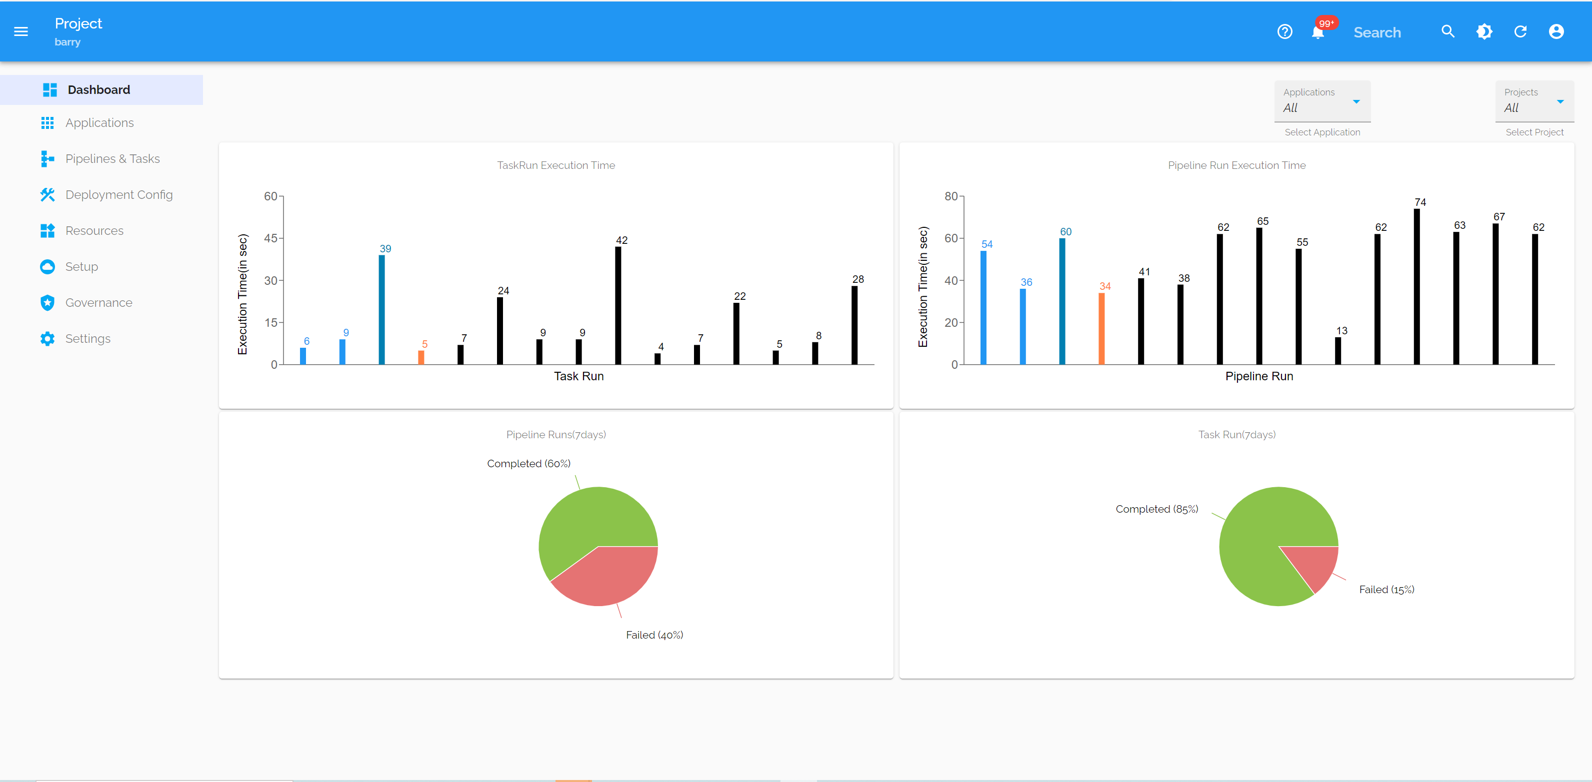Click the Governance shield icon
Image resolution: width=1592 pixels, height=782 pixels.
coord(47,303)
